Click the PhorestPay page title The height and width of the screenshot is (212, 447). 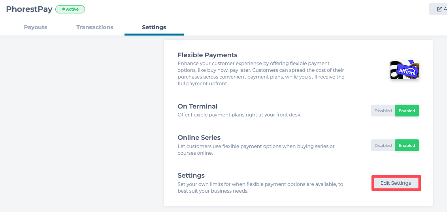(x=29, y=9)
